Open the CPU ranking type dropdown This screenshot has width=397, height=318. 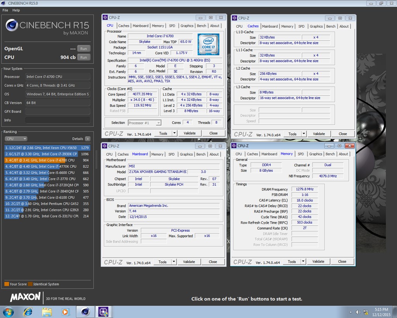pyautogui.click(x=16, y=139)
